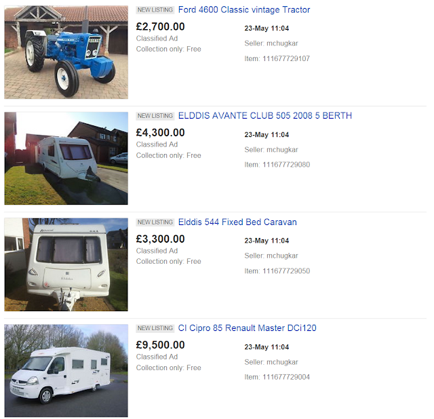Click the New Listing badge beside Elddis 544

[155, 222]
